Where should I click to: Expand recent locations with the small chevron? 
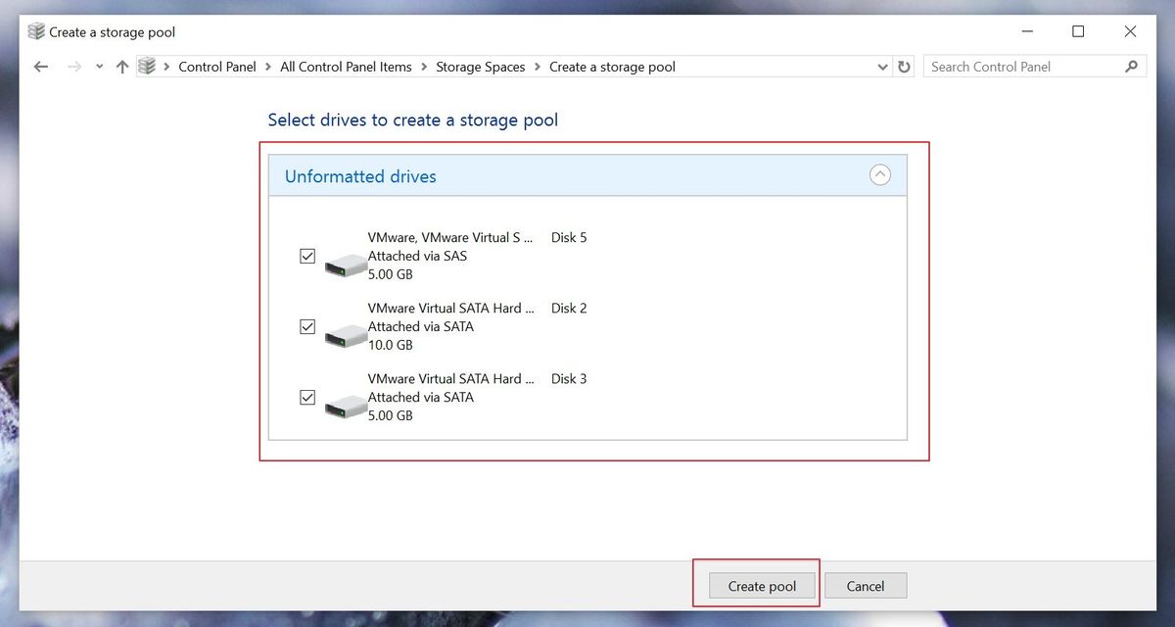coord(98,66)
